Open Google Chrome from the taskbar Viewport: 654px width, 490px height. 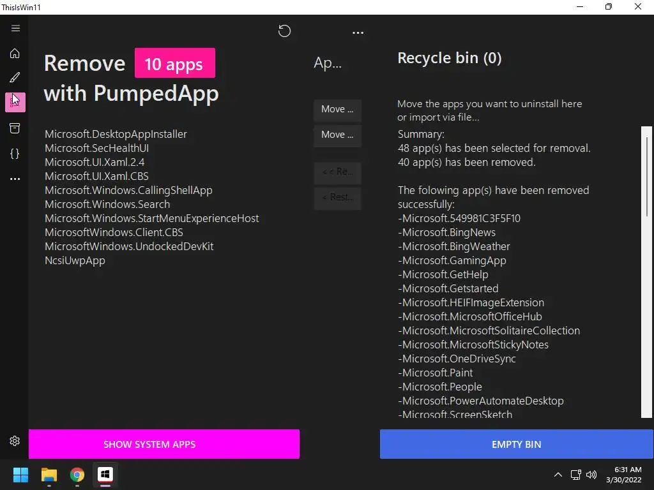click(77, 475)
